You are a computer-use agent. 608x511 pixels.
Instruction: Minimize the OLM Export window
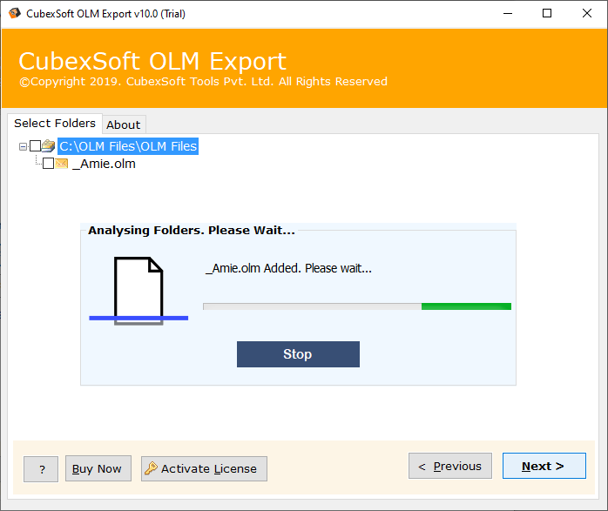[x=506, y=13]
